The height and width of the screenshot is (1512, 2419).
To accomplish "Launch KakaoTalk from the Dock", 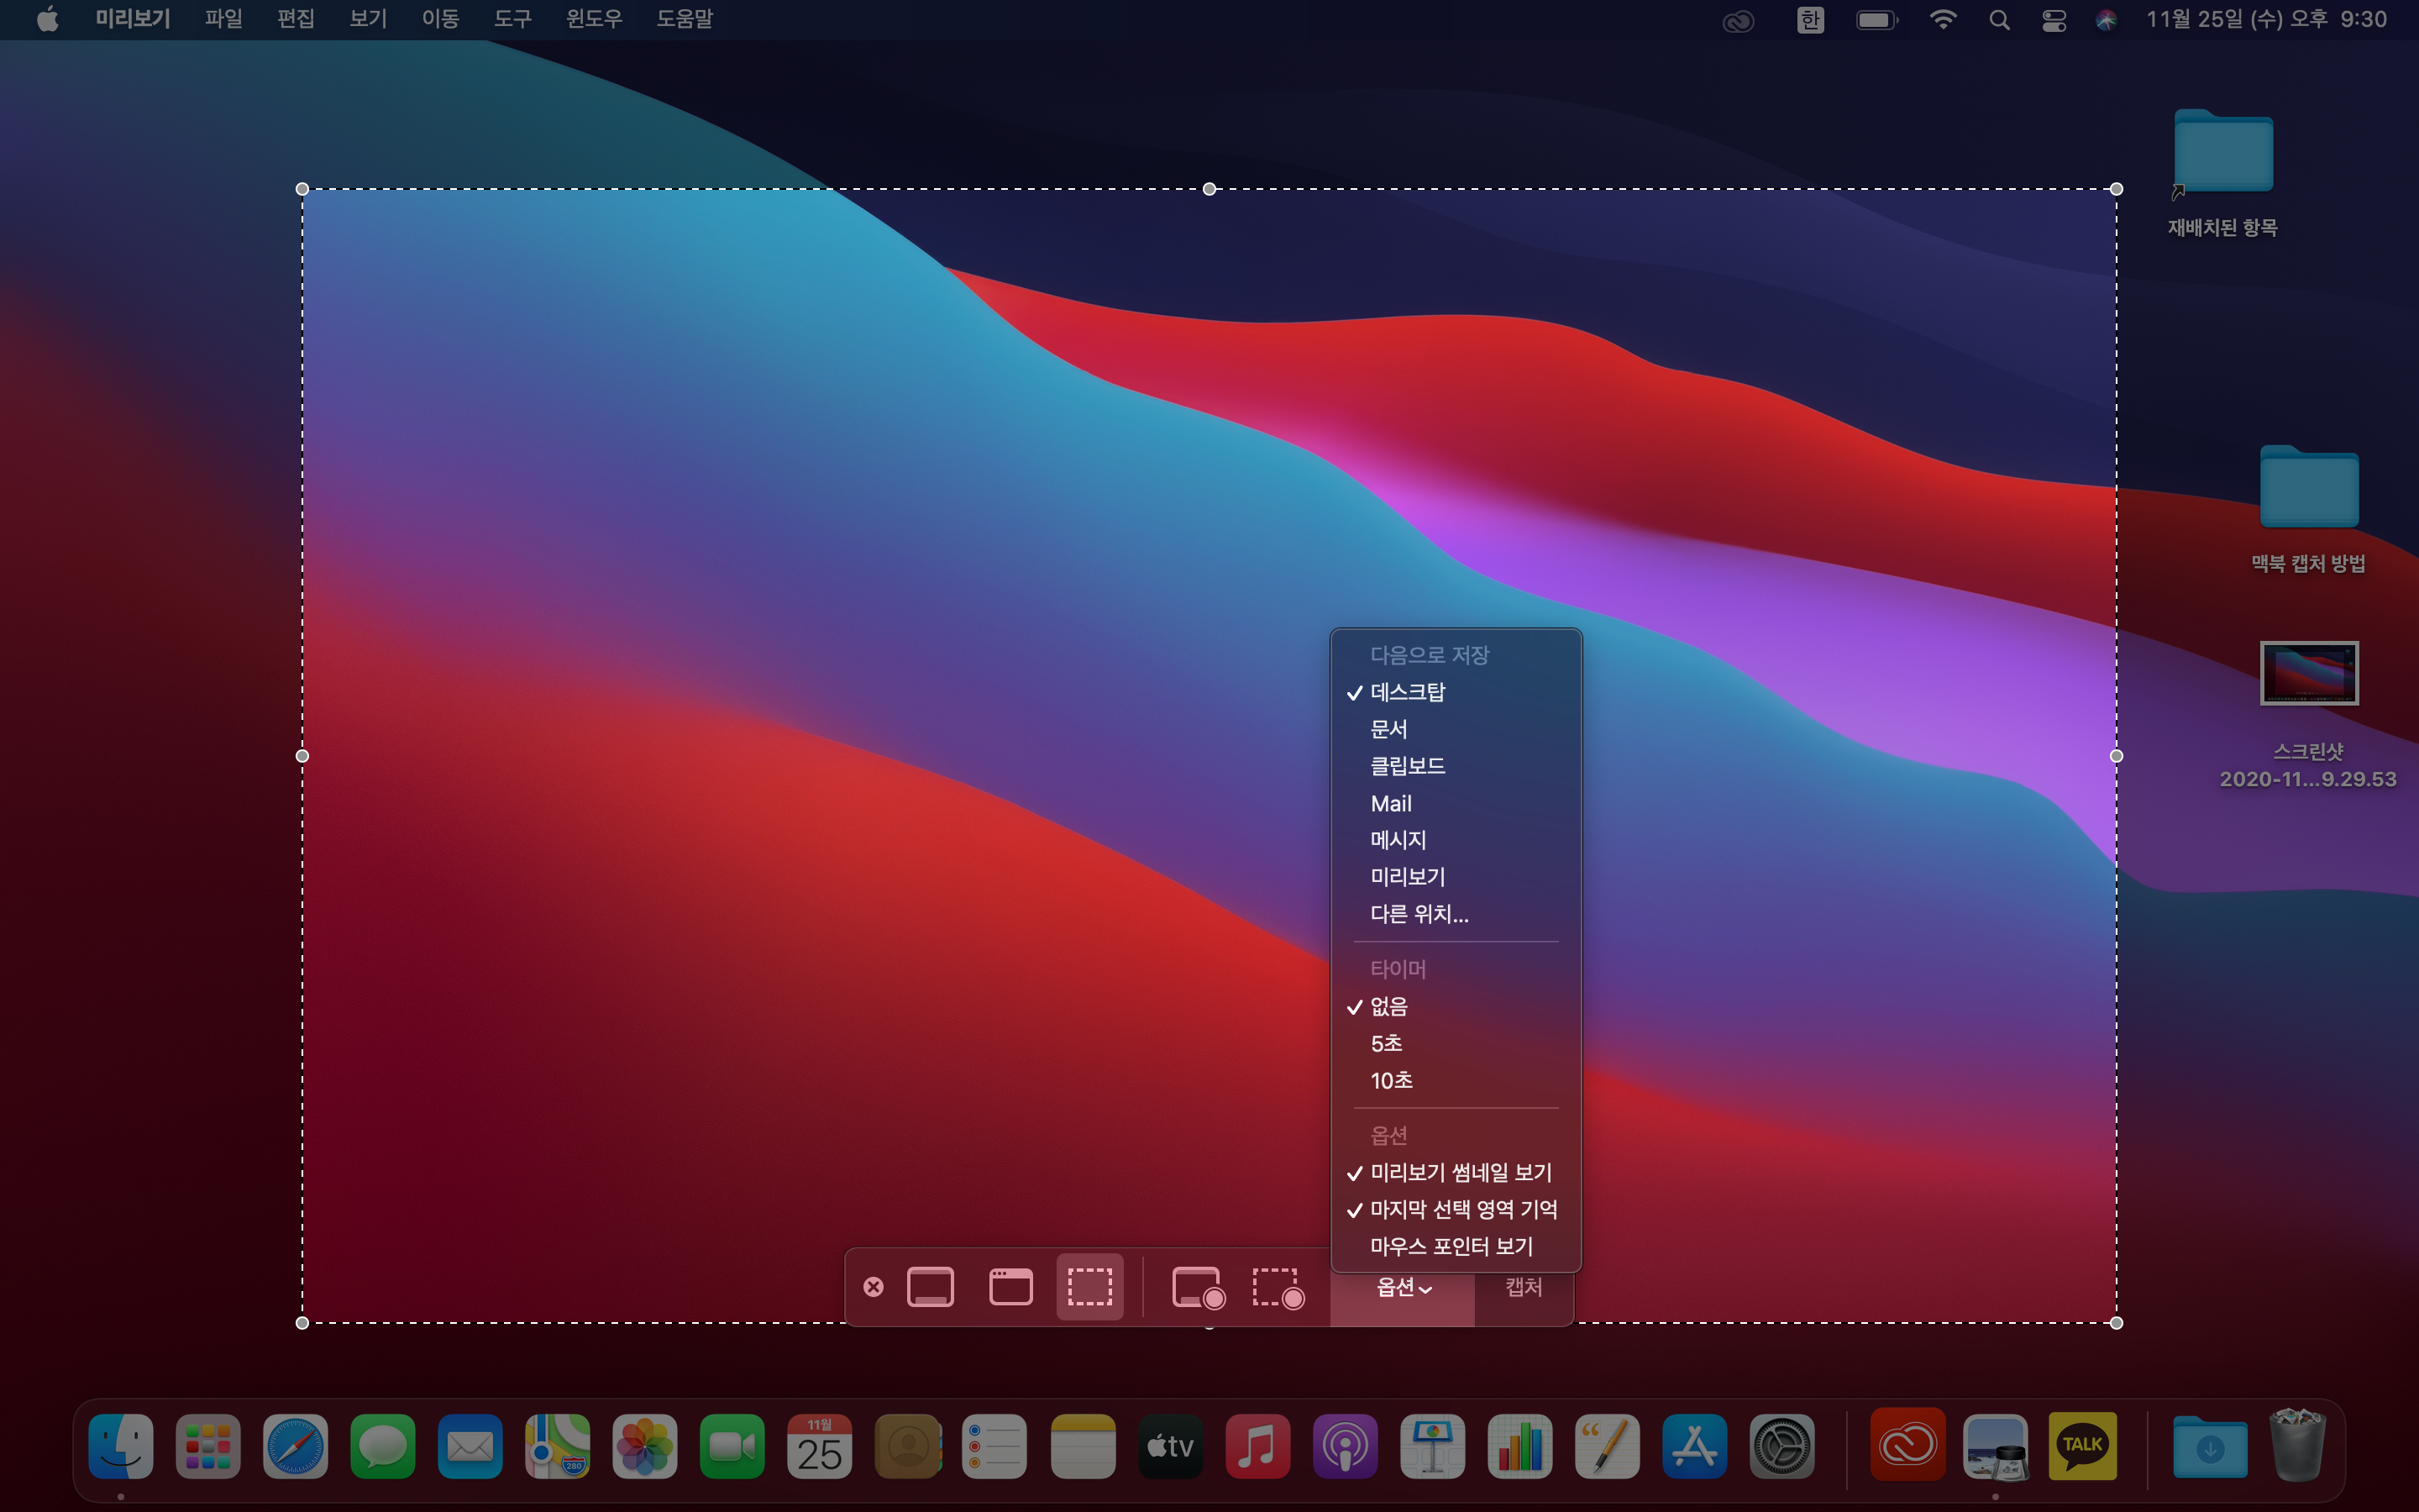I will (x=2082, y=1445).
